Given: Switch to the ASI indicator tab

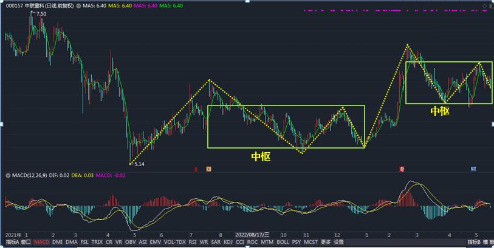Looking at the screenshot, I should point(143,242).
